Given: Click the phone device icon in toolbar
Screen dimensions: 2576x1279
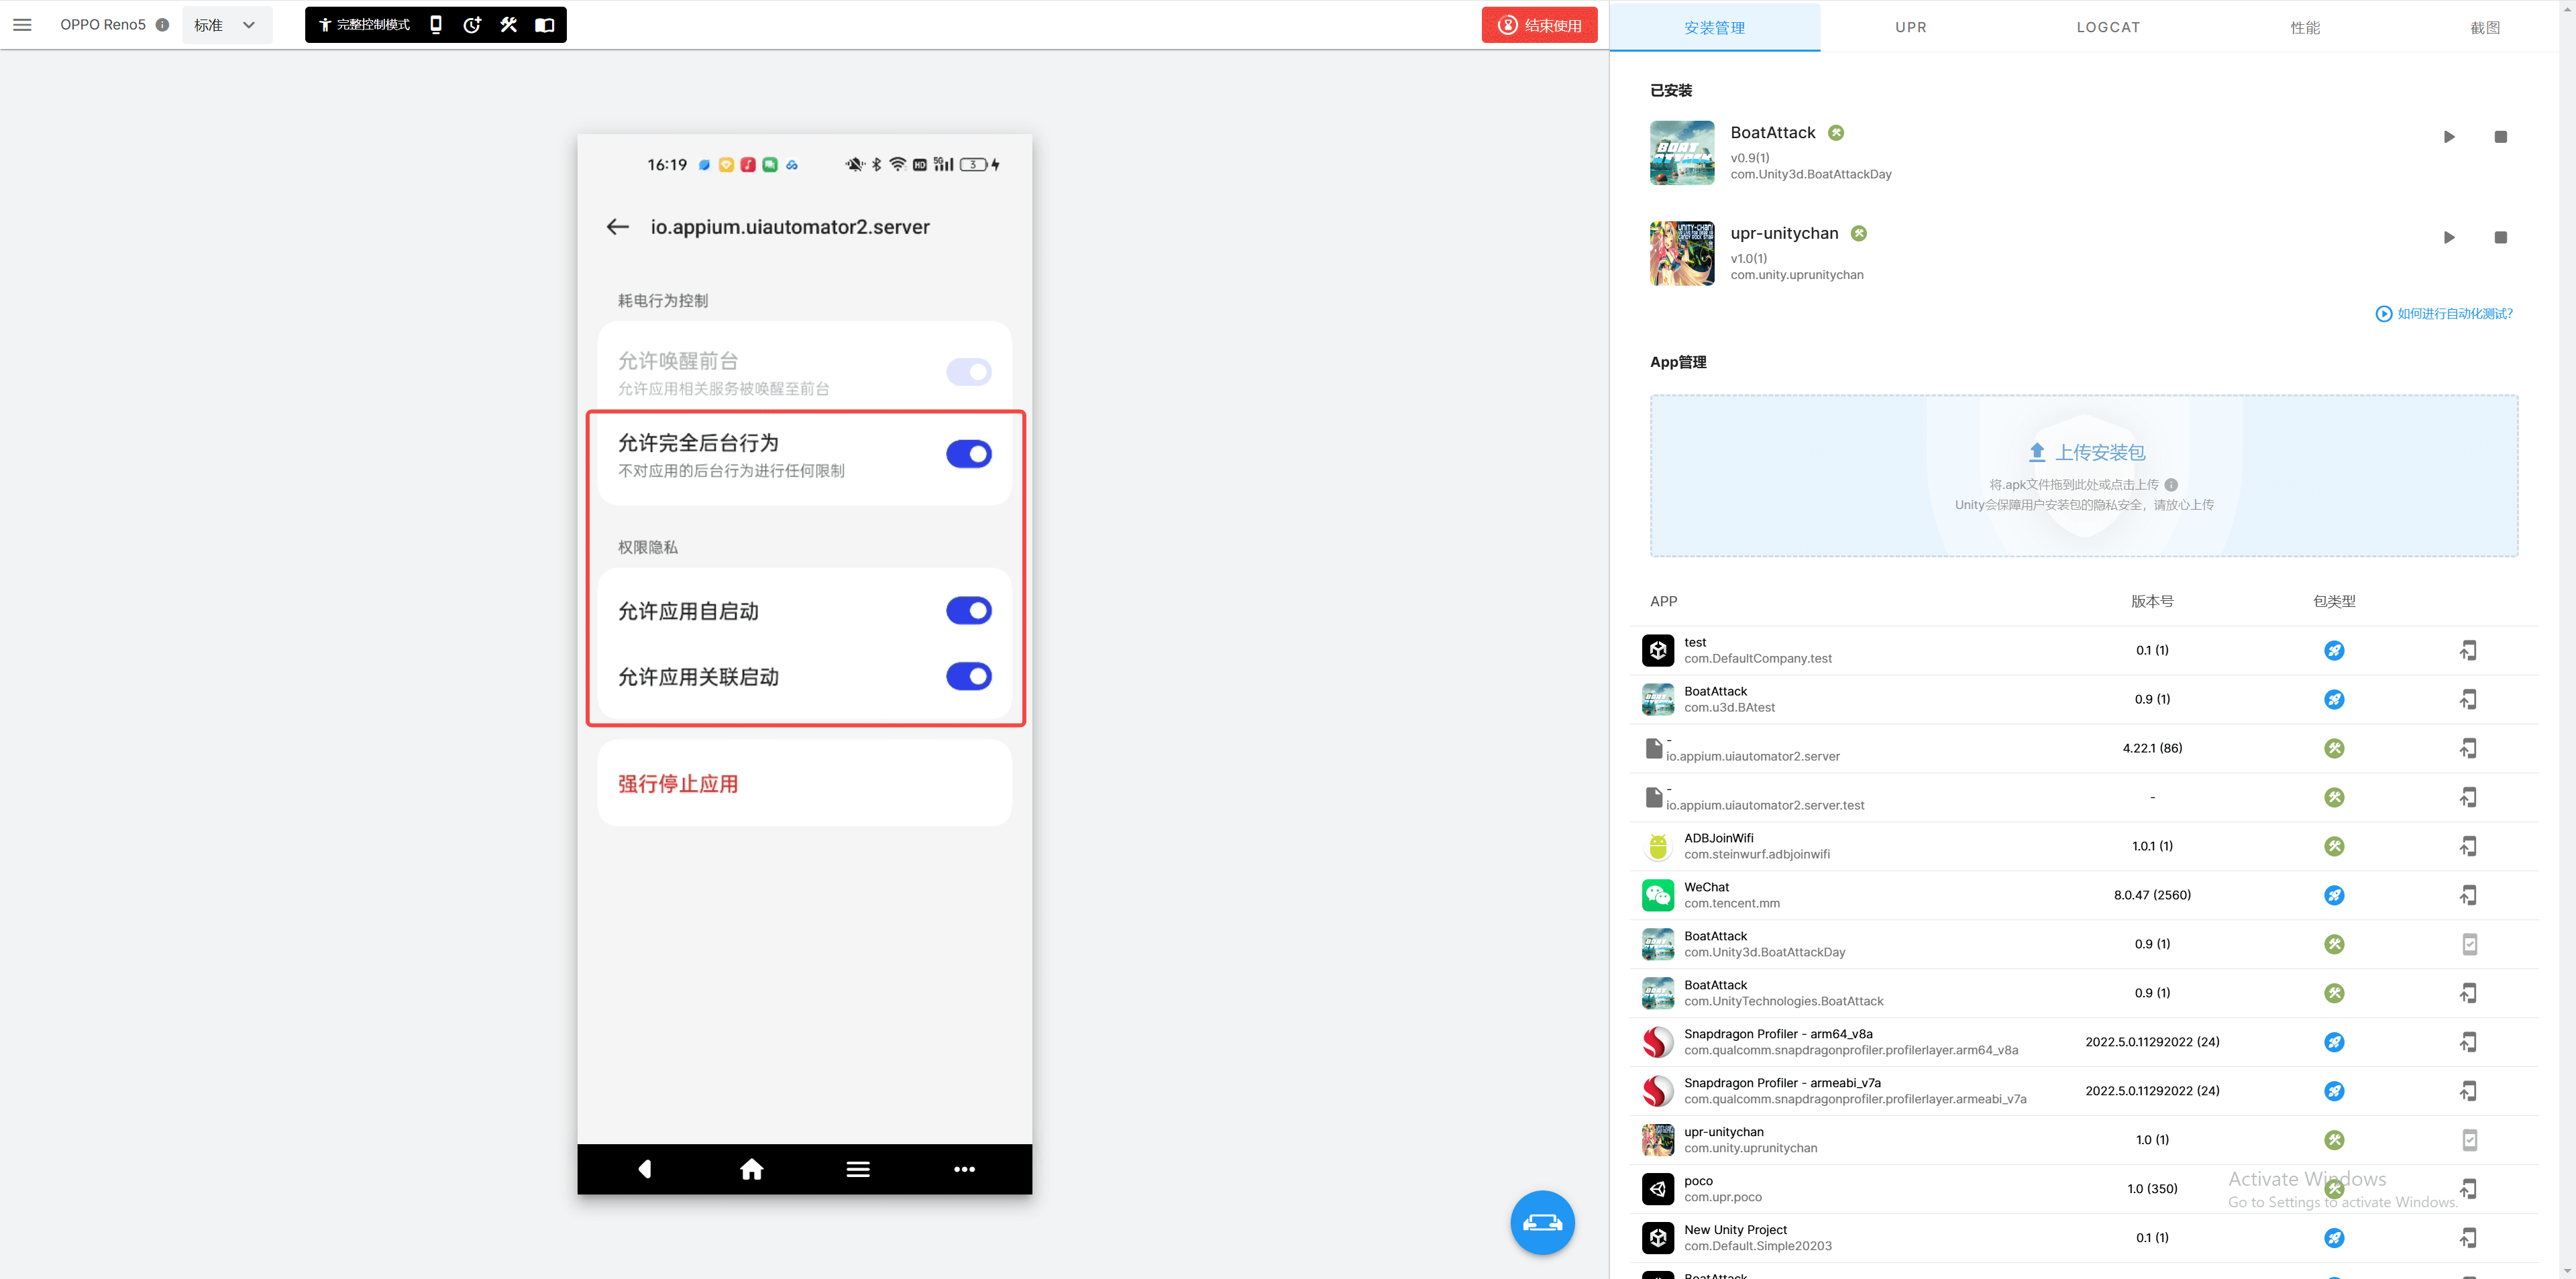Looking at the screenshot, I should 435,25.
